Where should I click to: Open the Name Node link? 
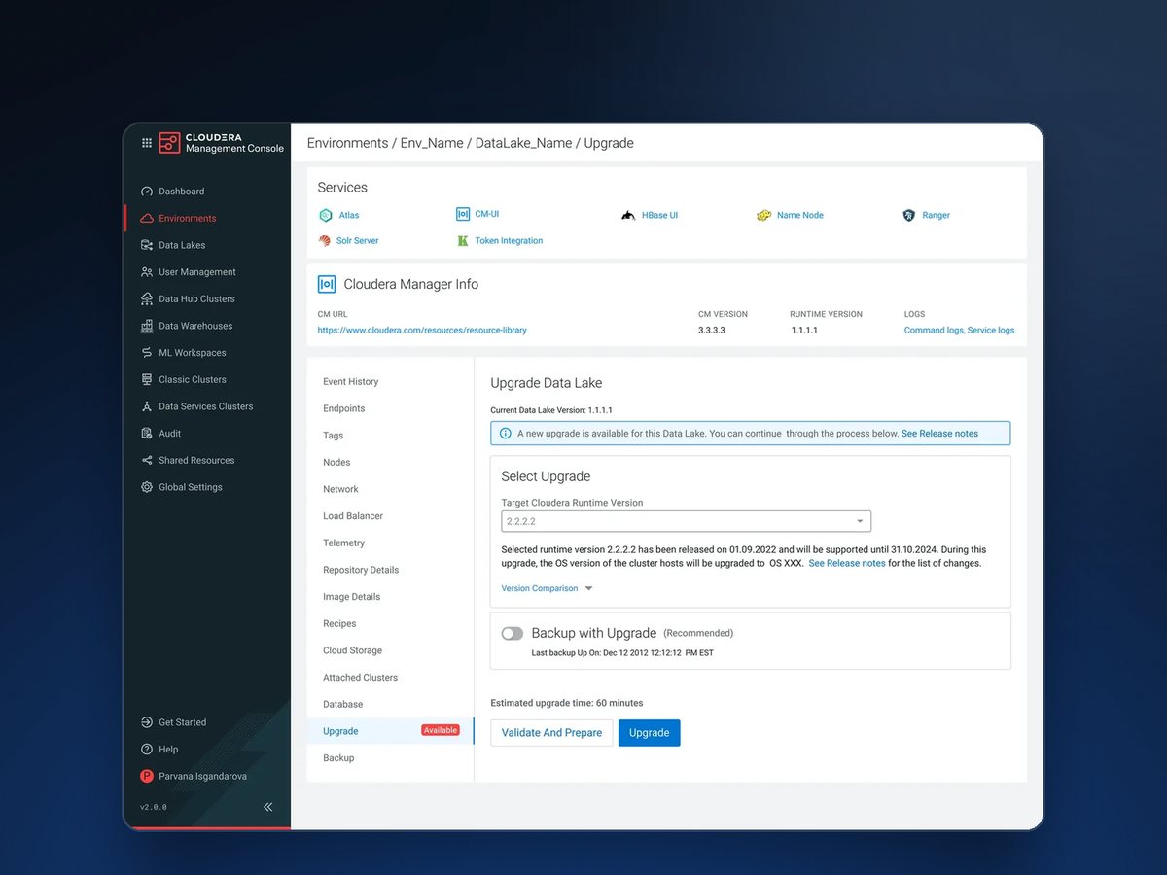pyautogui.click(x=800, y=216)
